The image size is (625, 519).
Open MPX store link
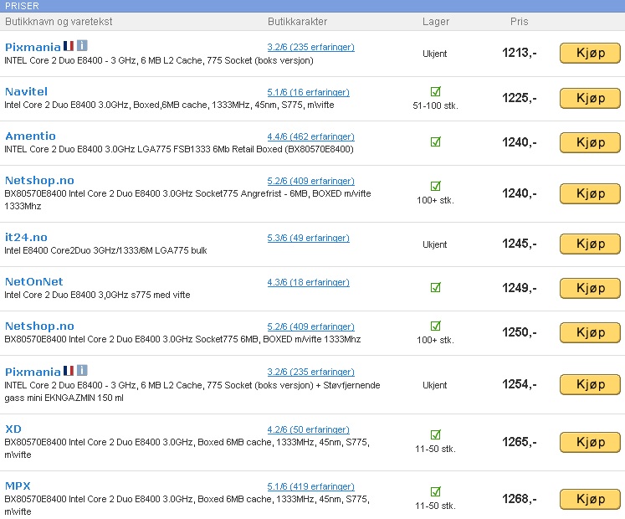click(x=18, y=486)
